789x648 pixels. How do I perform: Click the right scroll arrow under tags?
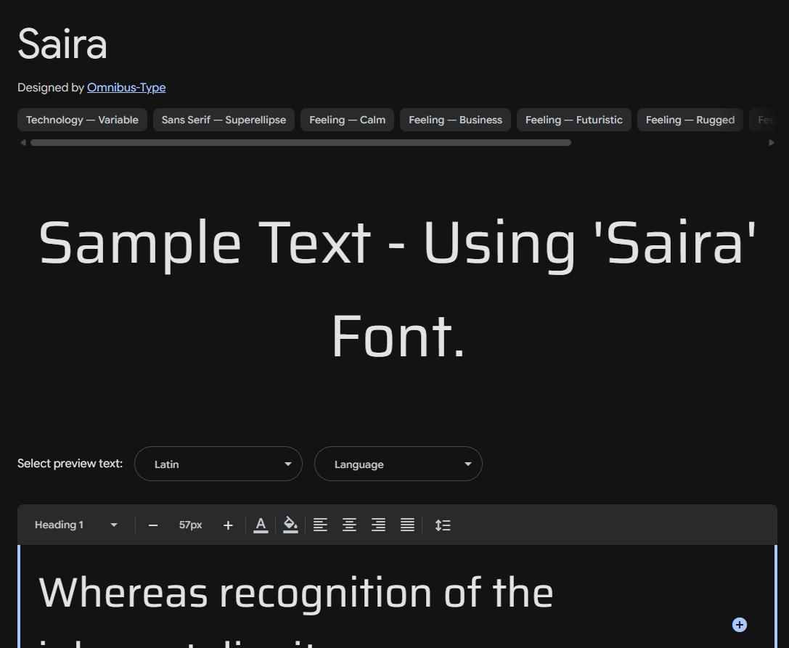pyautogui.click(x=772, y=143)
